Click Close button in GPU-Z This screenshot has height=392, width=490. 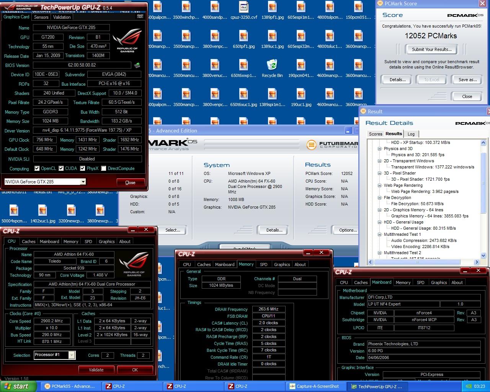coord(131,183)
